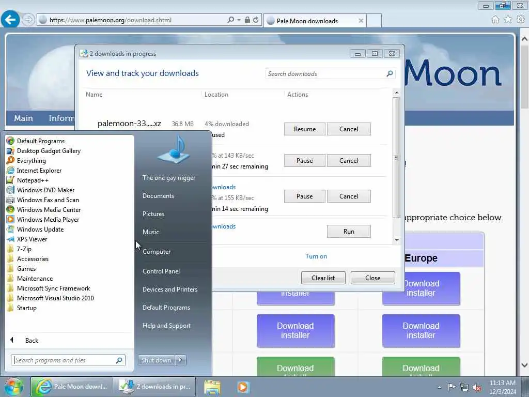
Task: Open XPS Viewer
Action: click(x=32, y=239)
